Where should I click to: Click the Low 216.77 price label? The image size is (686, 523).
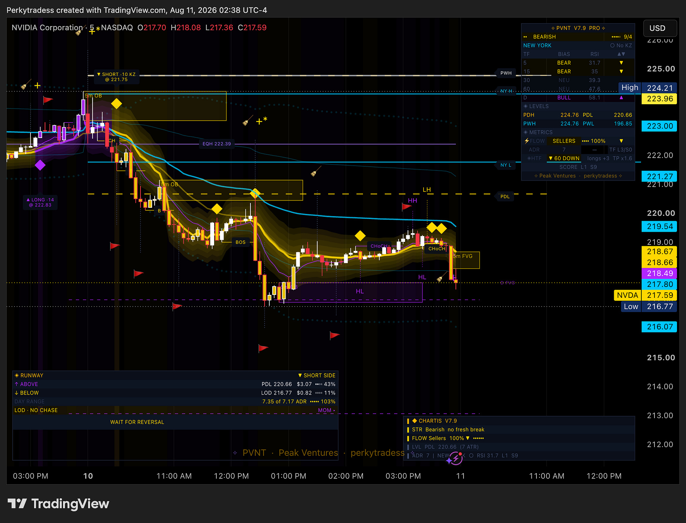(x=649, y=307)
